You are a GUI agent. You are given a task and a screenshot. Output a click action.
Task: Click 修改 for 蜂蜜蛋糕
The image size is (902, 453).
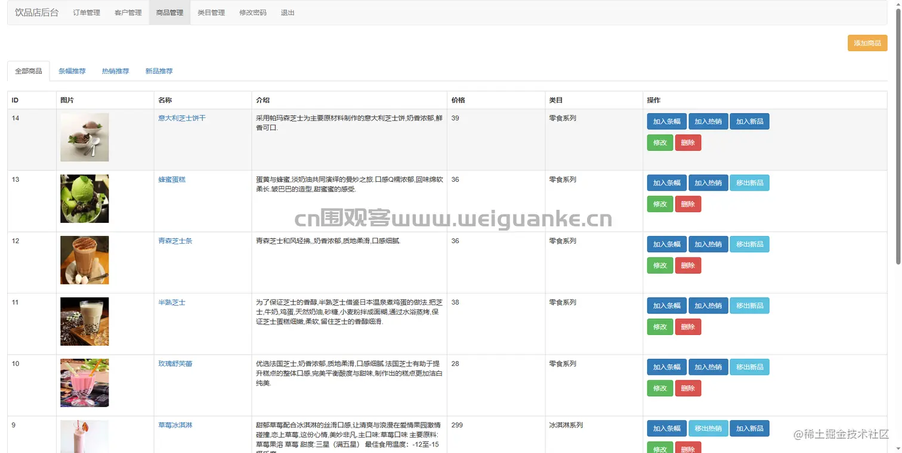point(660,204)
